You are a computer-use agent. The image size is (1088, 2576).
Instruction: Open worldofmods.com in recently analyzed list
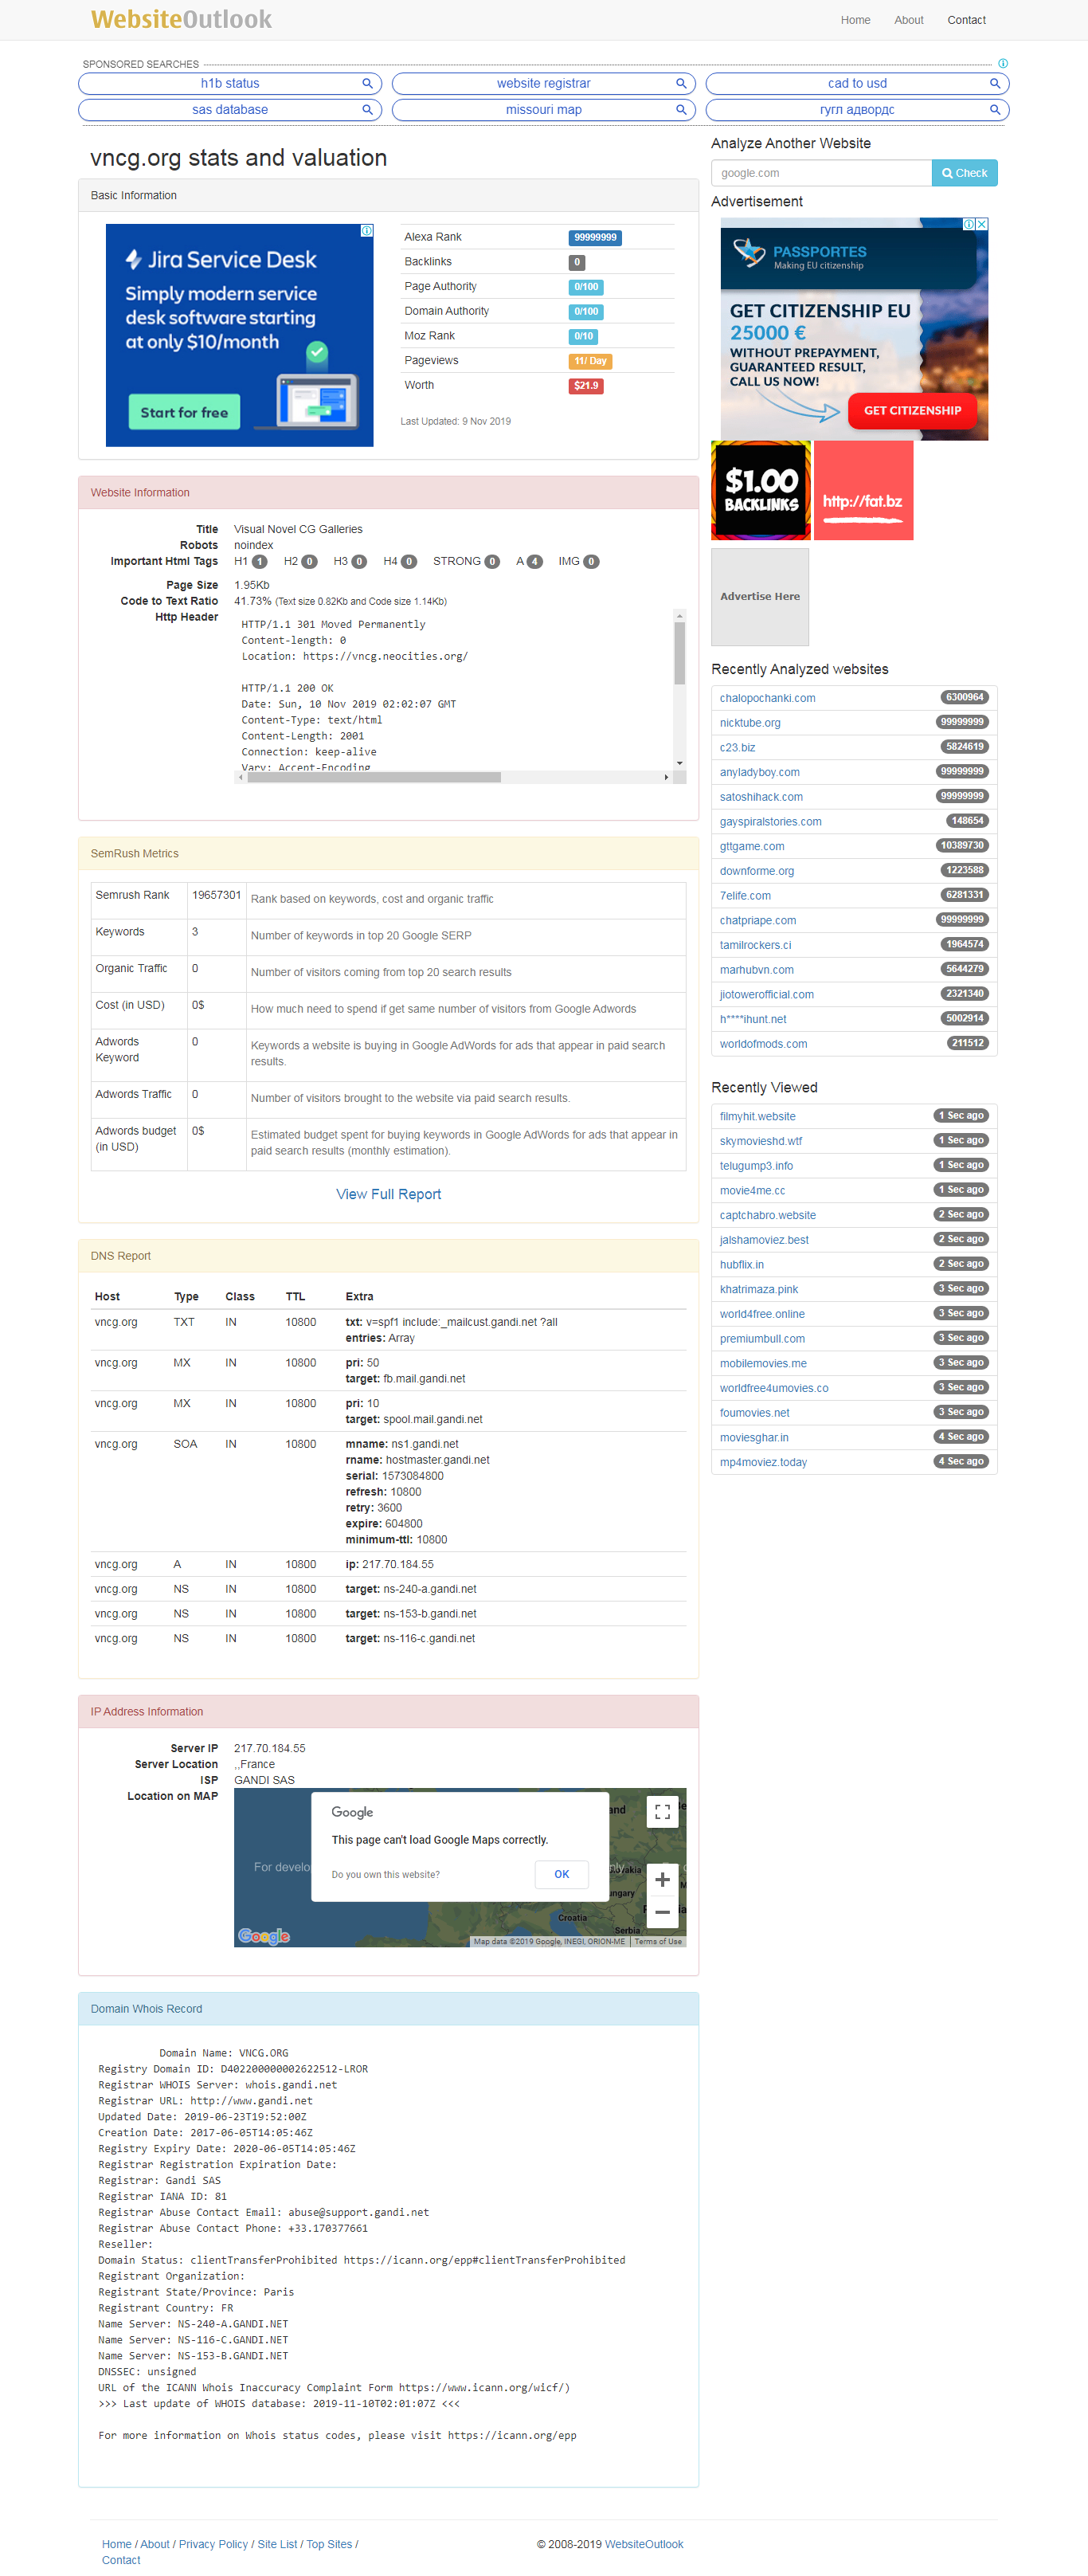point(763,1044)
